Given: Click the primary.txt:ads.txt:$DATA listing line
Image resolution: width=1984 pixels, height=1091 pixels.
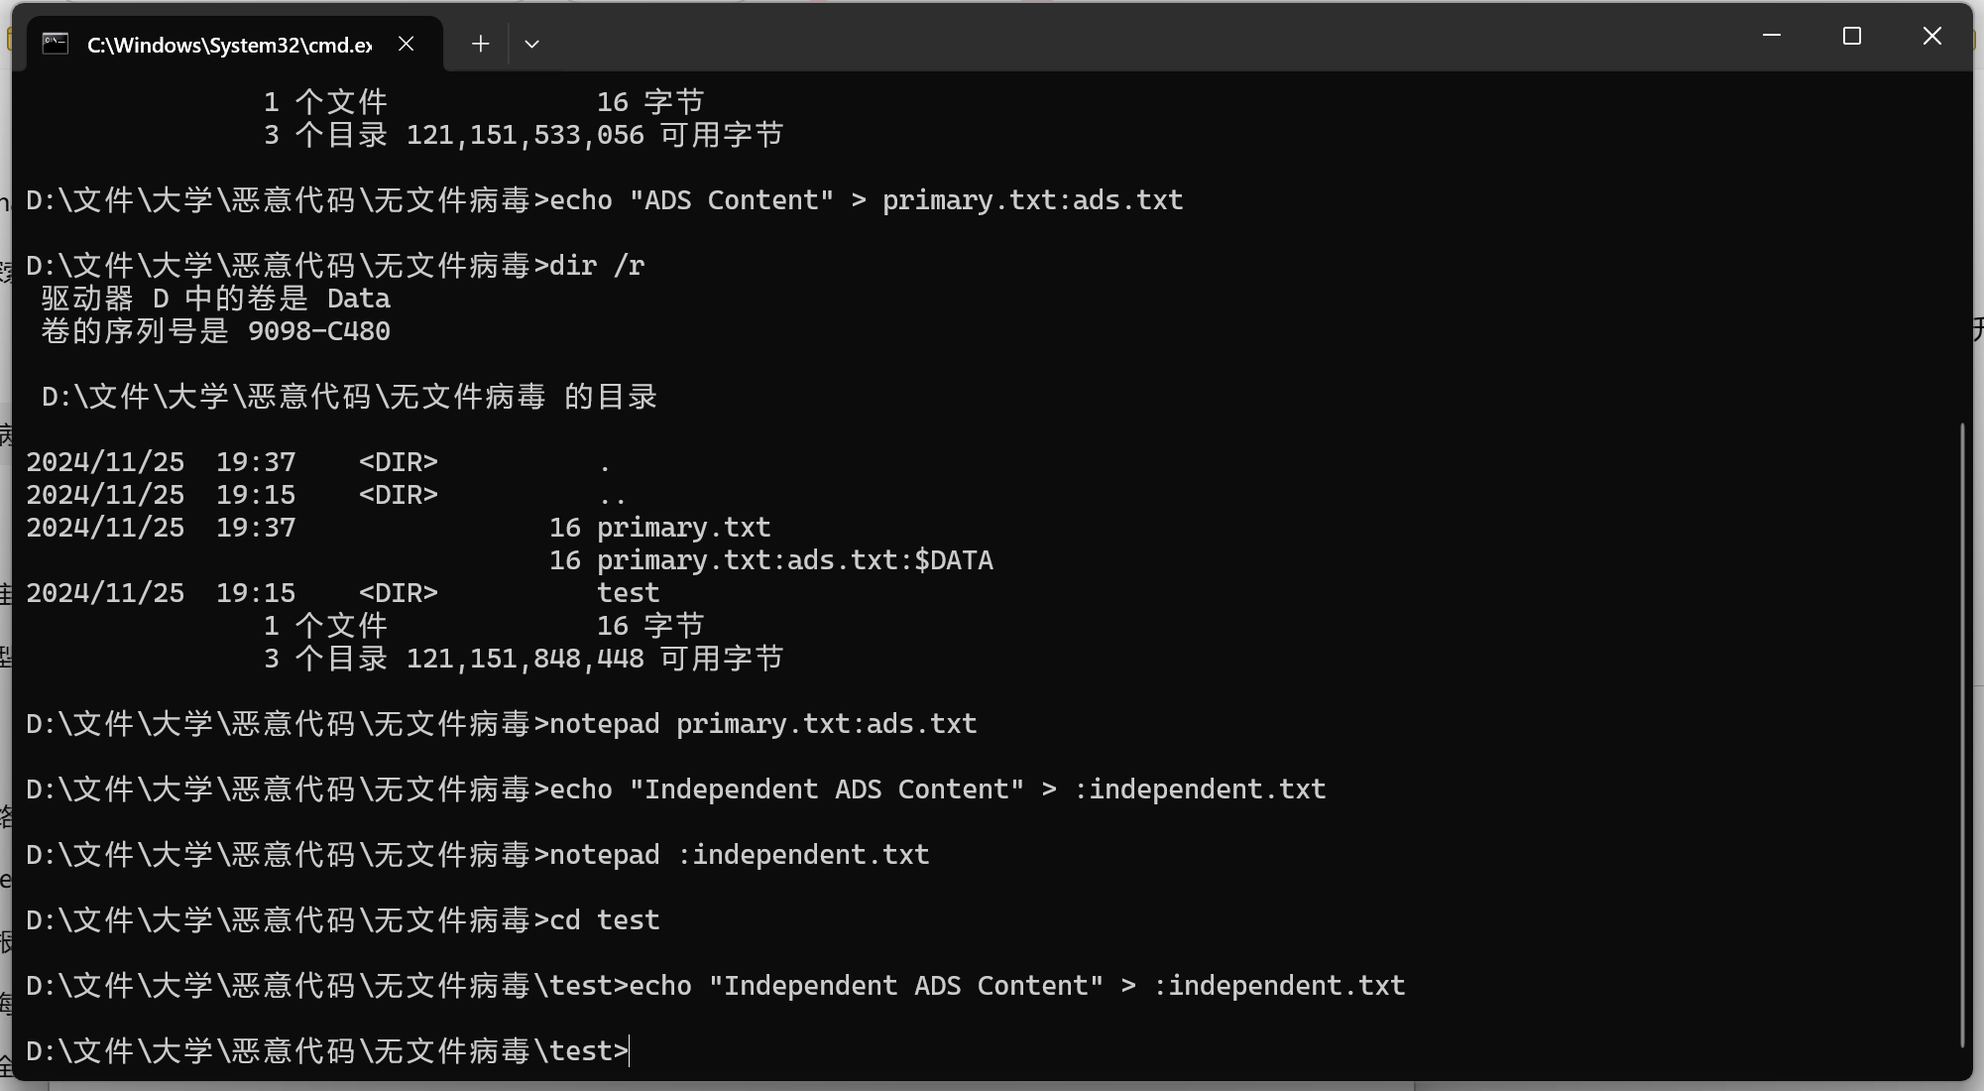Looking at the screenshot, I should [x=770, y=560].
